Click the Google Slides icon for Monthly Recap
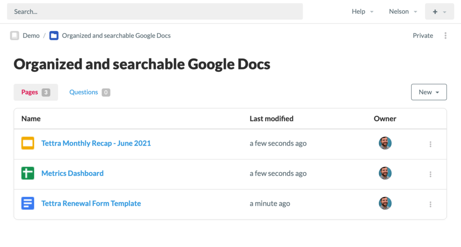Image resolution: width=461 pixels, height=247 pixels. click(x=28, y=143)
